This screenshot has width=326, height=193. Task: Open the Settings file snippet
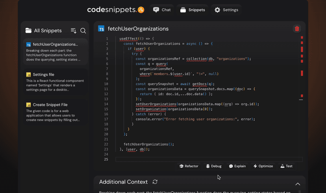[55, 82]
